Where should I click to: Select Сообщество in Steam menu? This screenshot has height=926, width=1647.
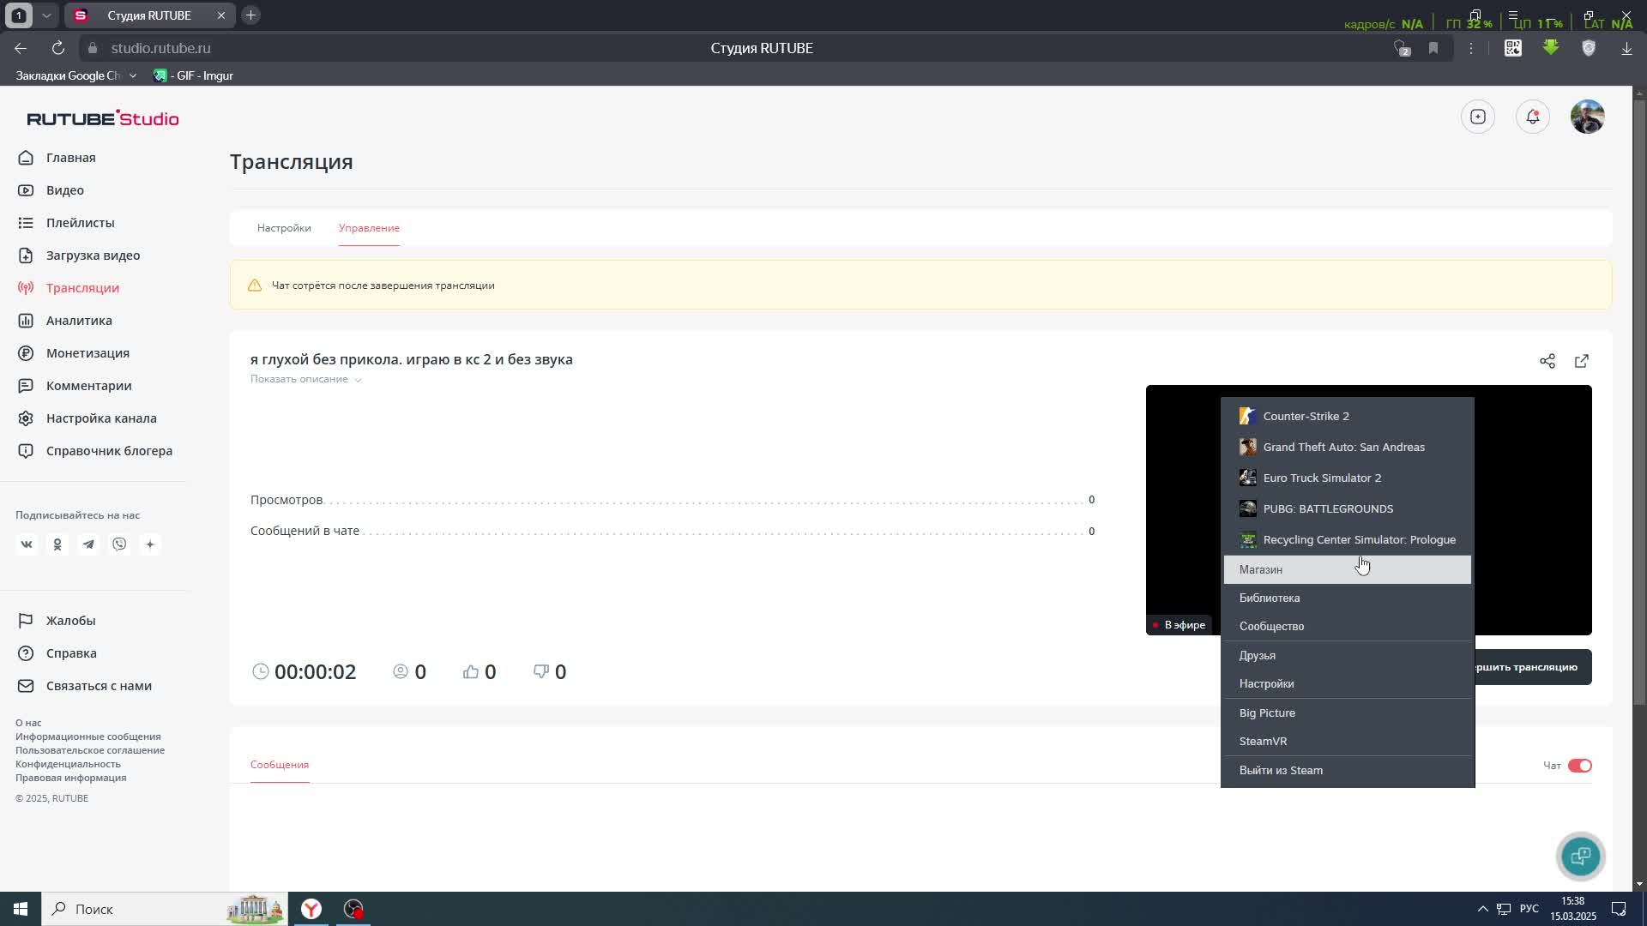1348,626
